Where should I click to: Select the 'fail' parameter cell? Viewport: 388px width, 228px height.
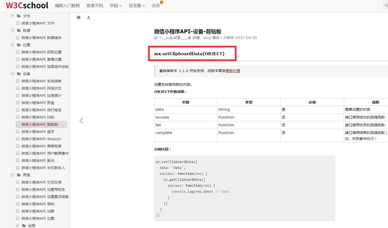[x=186, y=125]
